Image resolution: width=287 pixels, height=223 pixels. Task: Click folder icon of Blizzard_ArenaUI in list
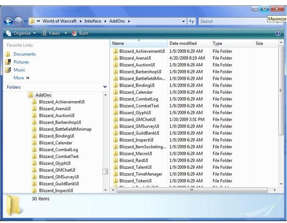click(x=115, y=58)
